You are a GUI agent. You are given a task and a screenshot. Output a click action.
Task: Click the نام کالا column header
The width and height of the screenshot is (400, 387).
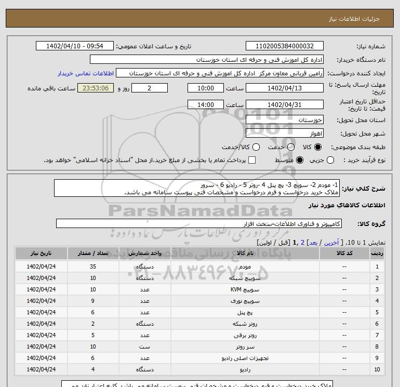[245, 253]
